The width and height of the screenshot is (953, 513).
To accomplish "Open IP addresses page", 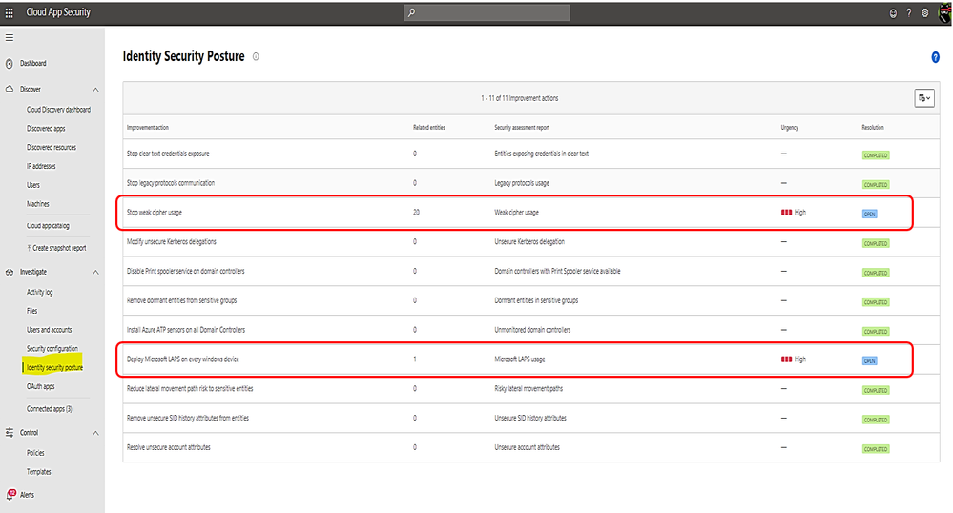I will 41,166.
